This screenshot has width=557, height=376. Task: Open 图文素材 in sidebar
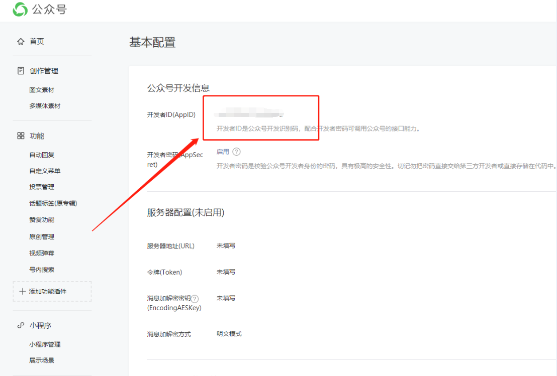coord(42,90)
